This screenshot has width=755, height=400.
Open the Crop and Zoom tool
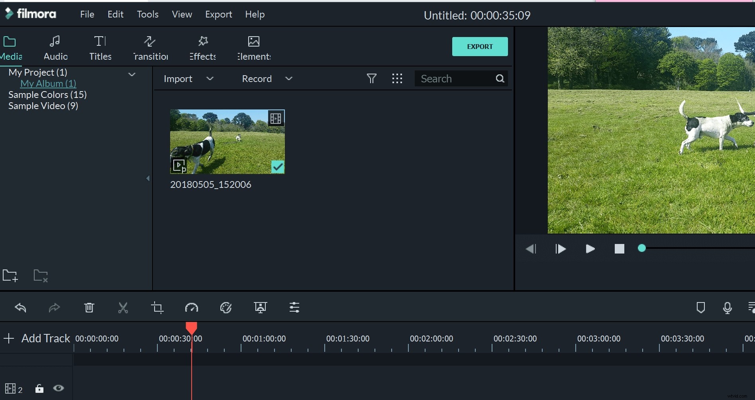(157, 307)
